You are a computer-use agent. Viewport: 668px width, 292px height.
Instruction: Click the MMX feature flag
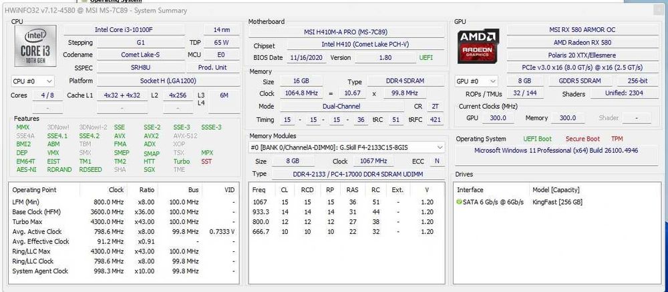23,127
